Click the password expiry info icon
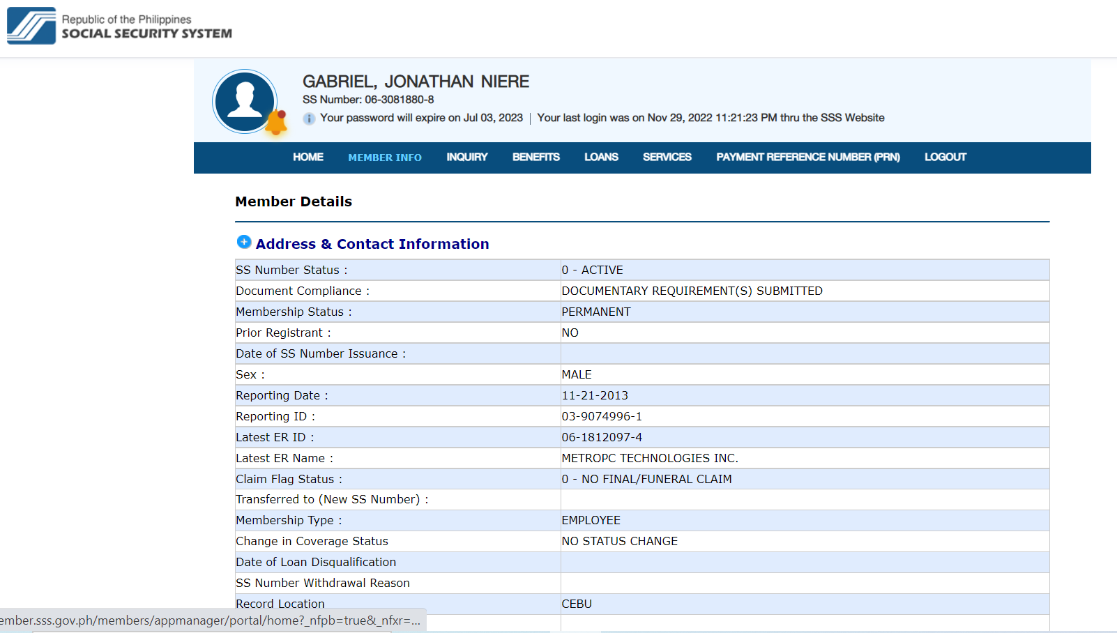 [309, 119]
